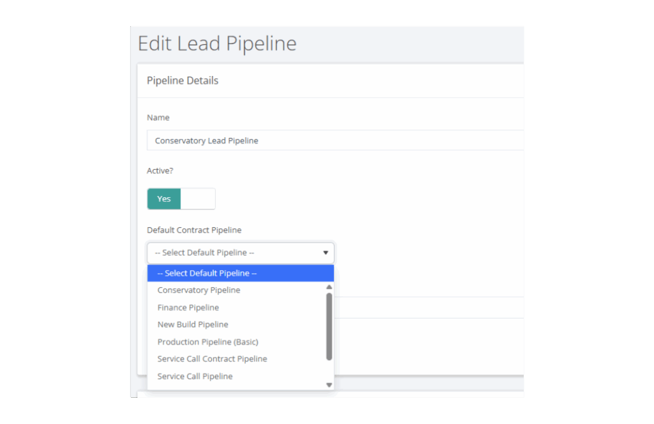Click into the Name input field
Screen dimensions: 654x424
tap(335, 140)
